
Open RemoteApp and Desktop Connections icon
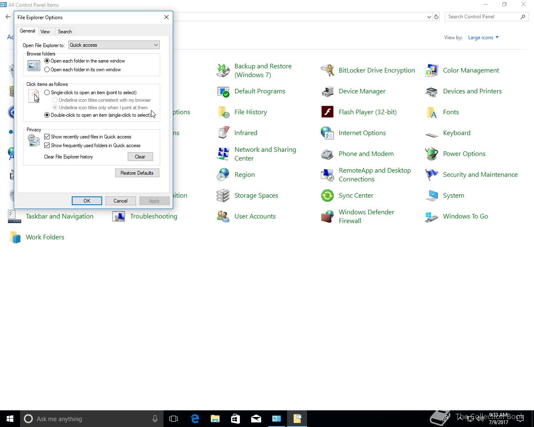point(327,175)
